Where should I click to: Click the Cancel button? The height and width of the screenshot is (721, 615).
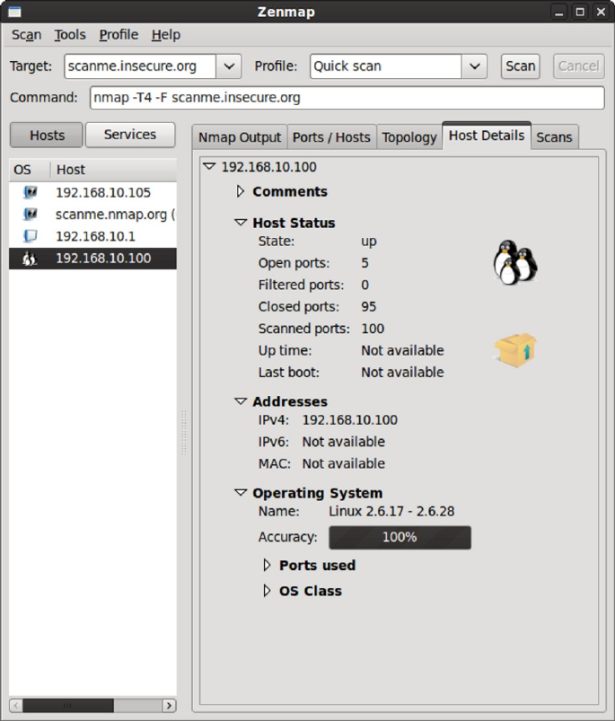pos(578,66)
